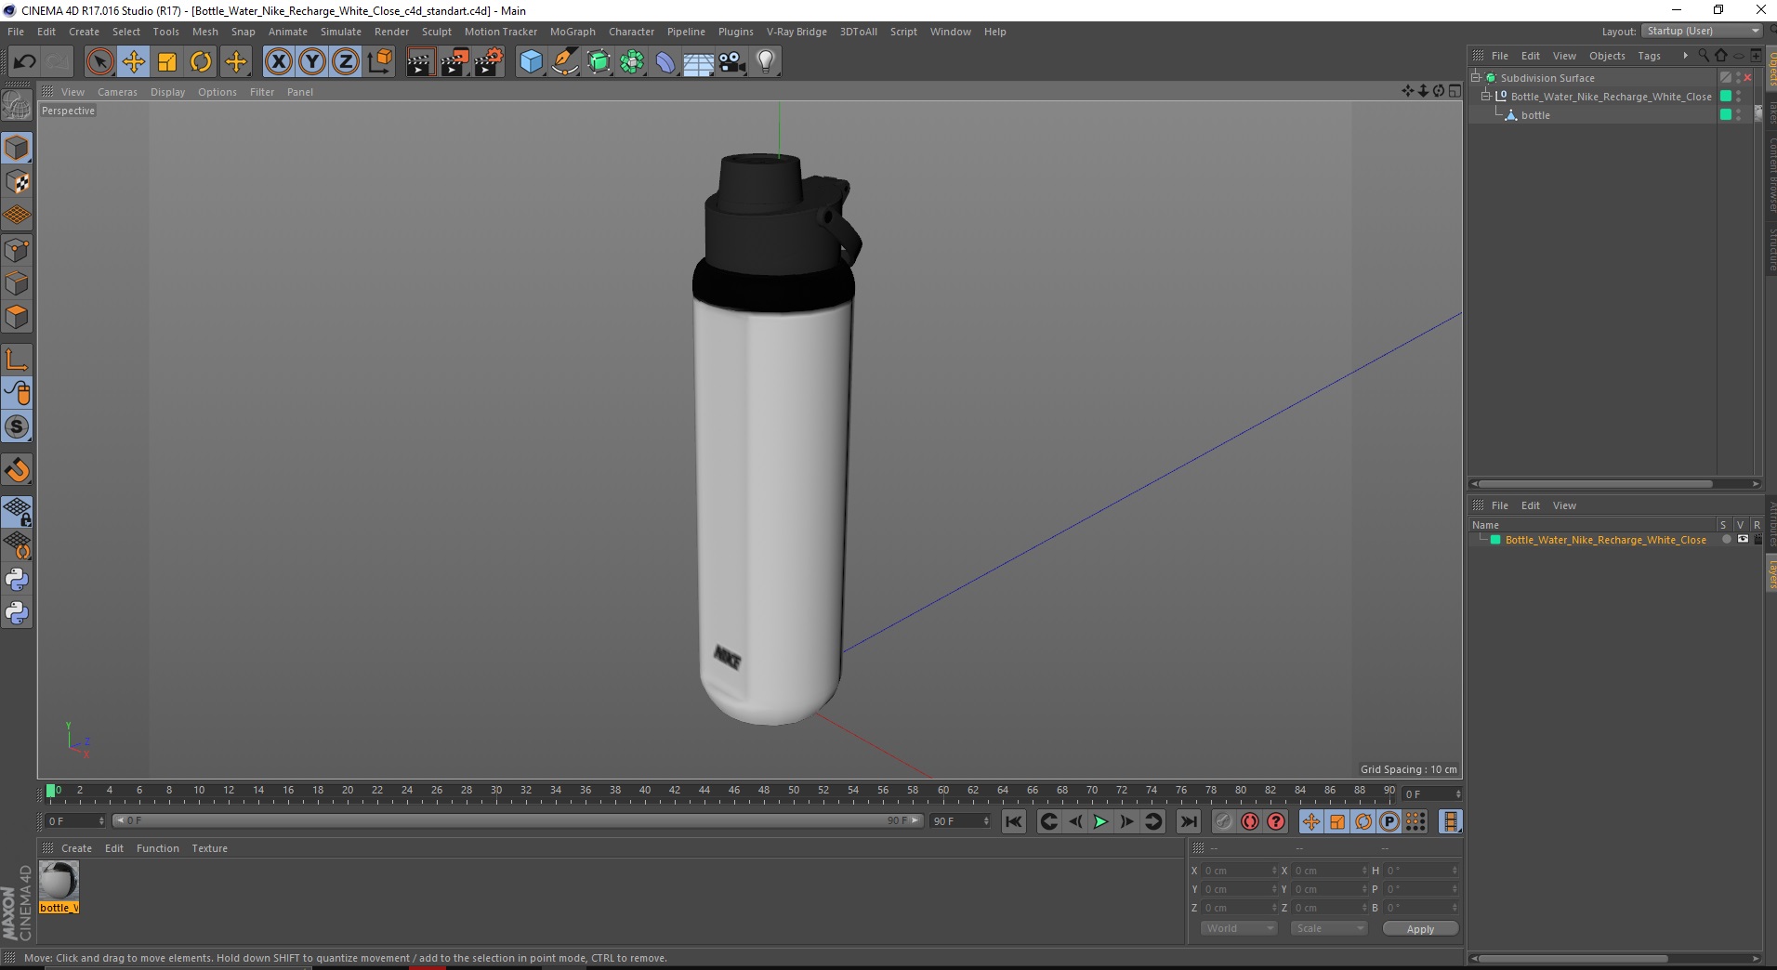
Task: Click the orange magnet icon in left palette
Action: (17, 470)
